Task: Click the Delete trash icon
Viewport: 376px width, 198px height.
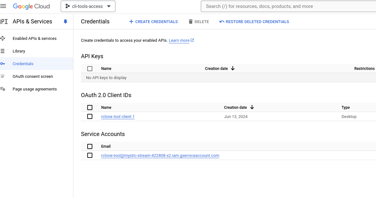Action: 190,22
